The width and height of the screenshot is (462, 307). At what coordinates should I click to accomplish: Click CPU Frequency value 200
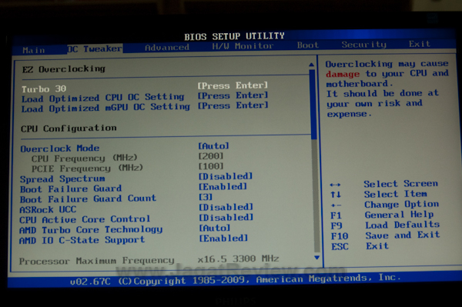pos(211,155)
